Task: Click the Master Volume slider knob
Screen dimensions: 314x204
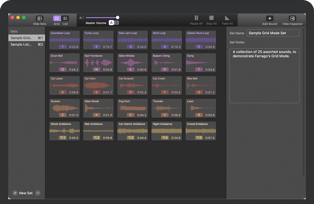Action: click(x=118, y=18)
